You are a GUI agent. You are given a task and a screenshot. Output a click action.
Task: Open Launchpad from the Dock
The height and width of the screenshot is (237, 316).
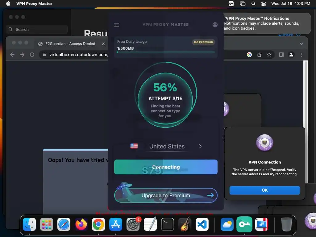pos(47,224)
